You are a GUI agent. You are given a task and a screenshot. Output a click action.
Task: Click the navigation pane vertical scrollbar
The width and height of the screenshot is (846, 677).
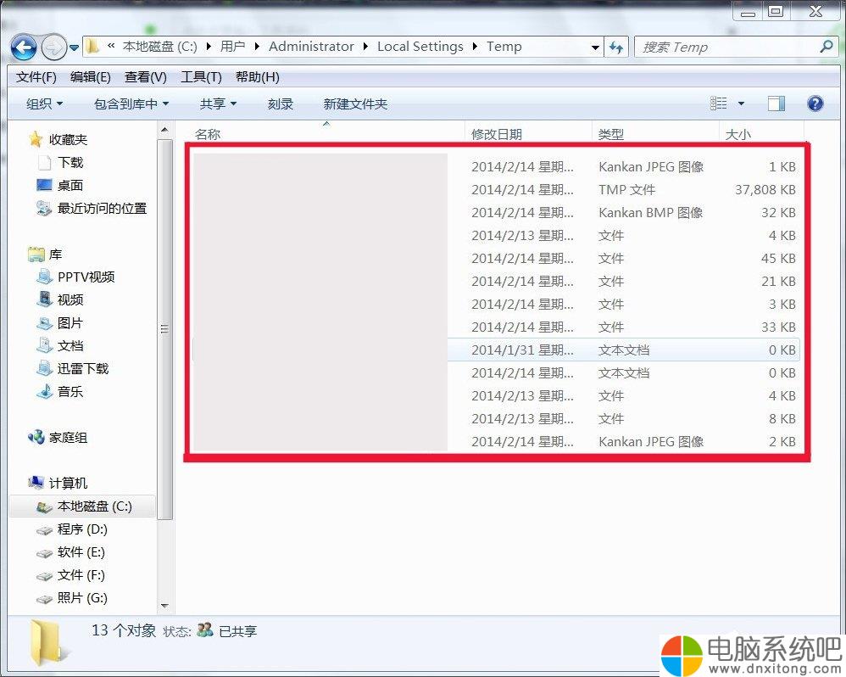pos(165,329)
